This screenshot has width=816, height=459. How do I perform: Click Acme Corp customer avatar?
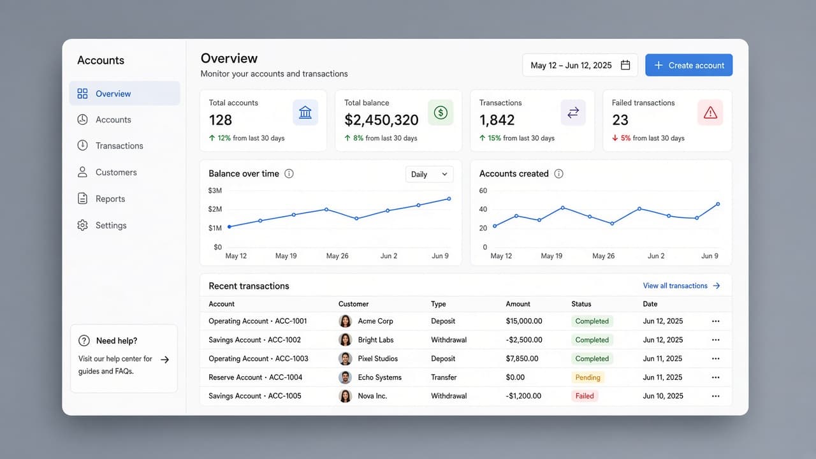[x=345, y=321]
